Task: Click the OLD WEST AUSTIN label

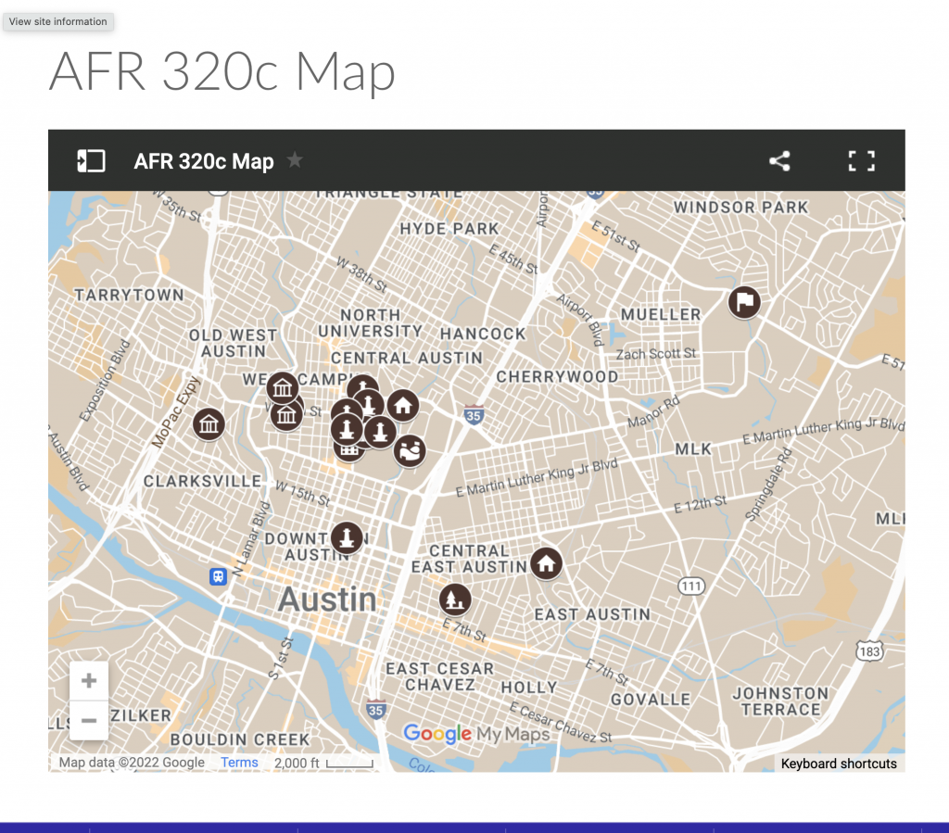Action: pyautogui.click(x=233, y=343)
